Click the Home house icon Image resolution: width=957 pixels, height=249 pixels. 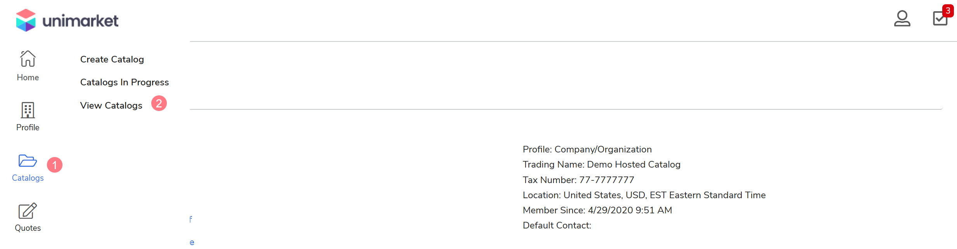coord(28,59)
